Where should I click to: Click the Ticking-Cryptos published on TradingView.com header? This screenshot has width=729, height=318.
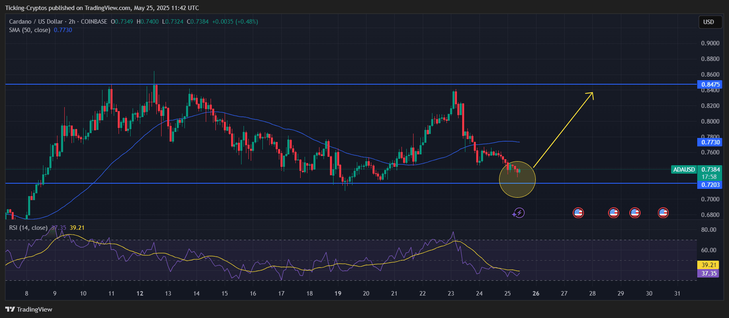[102, 8]
